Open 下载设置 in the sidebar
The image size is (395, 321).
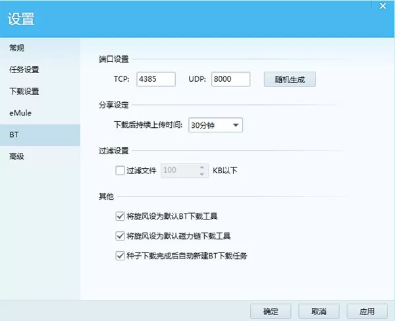(40, 91)
